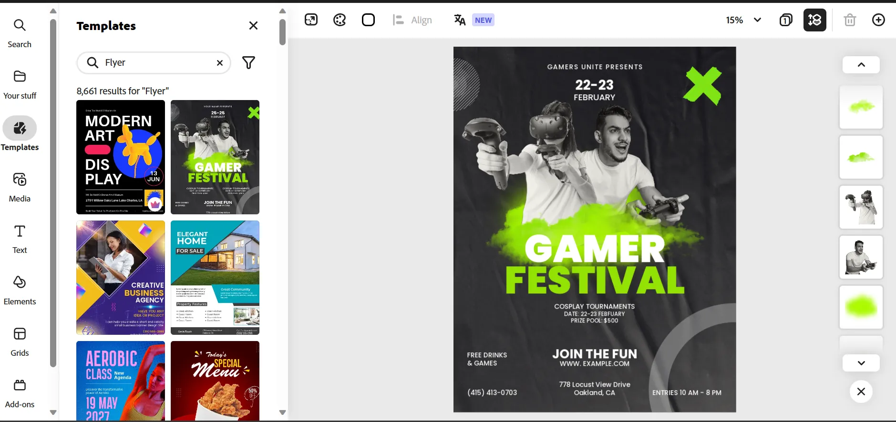Image resolution: width=896 pixels, height=422 pixels.
Task: Move down layers list with down chevron
Action: click(x=861, y=363)
